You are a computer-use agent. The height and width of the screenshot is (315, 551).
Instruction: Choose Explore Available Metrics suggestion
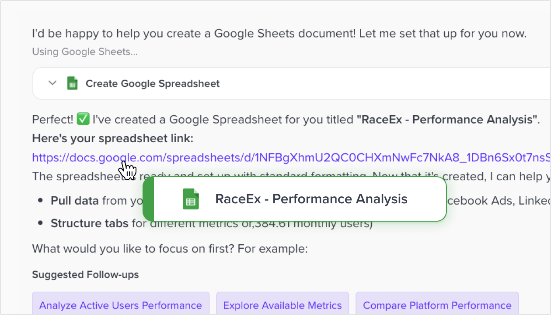click(x=282, y=305)
